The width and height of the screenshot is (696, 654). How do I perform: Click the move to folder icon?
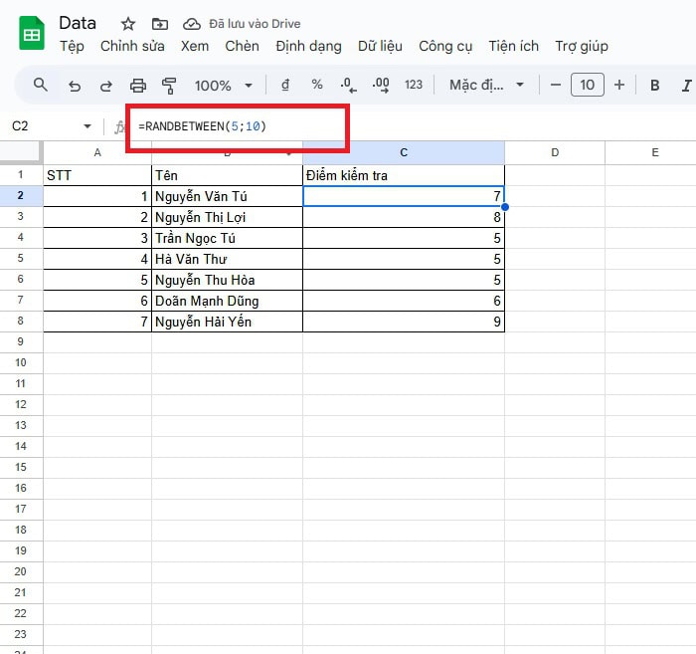click(159, 24)
